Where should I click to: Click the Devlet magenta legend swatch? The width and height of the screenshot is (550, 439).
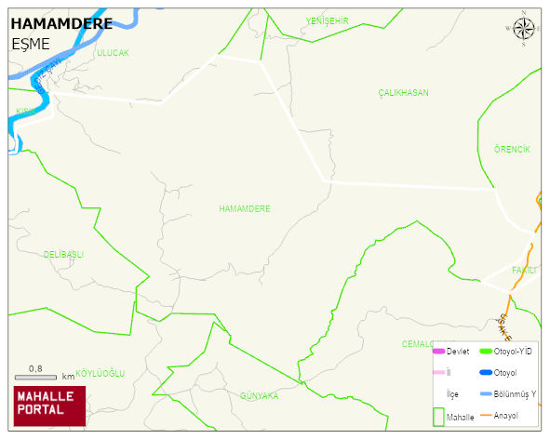pyautogui.click(x=438, y=351)
